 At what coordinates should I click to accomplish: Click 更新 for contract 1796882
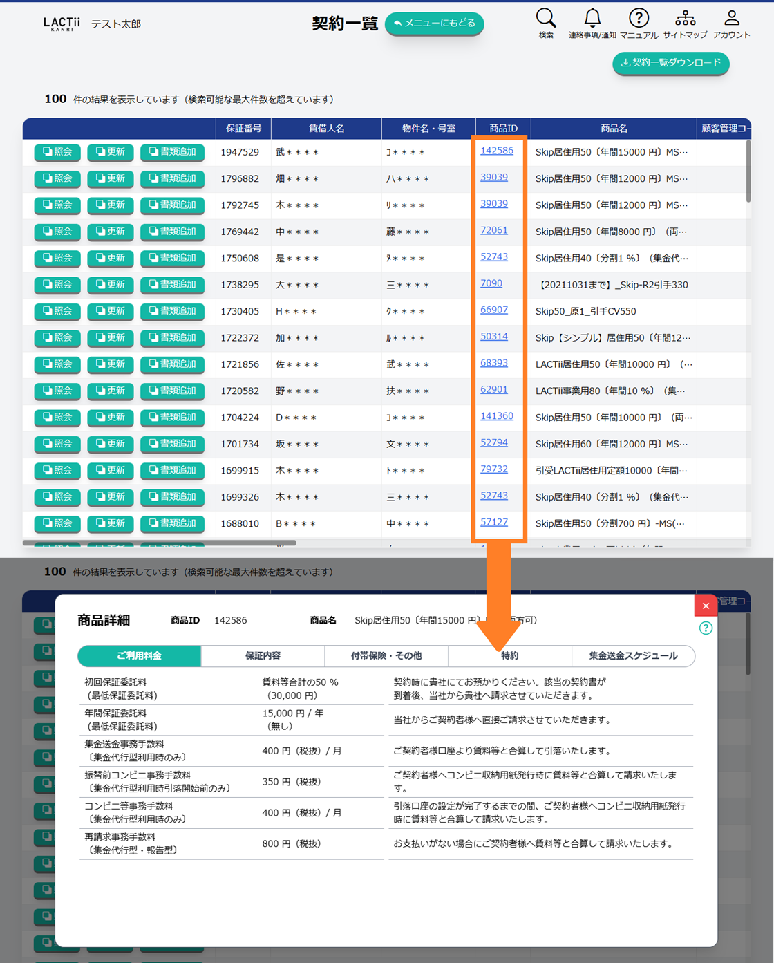[x=111, y=178]
